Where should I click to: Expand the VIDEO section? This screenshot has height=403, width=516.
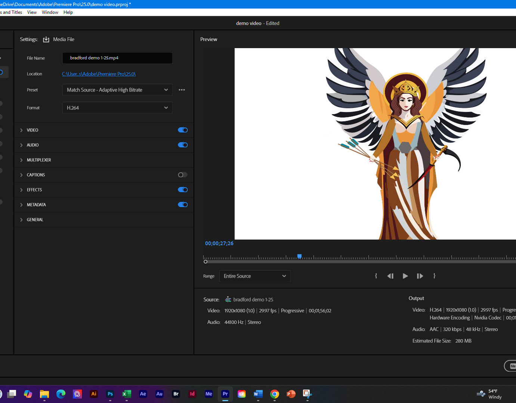(x=21, y=130)
